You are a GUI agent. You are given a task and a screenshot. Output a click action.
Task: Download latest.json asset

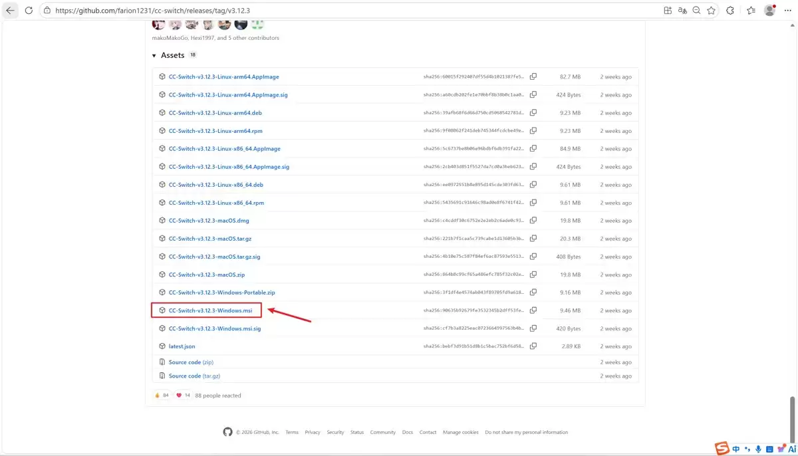[x=182, y=346]
